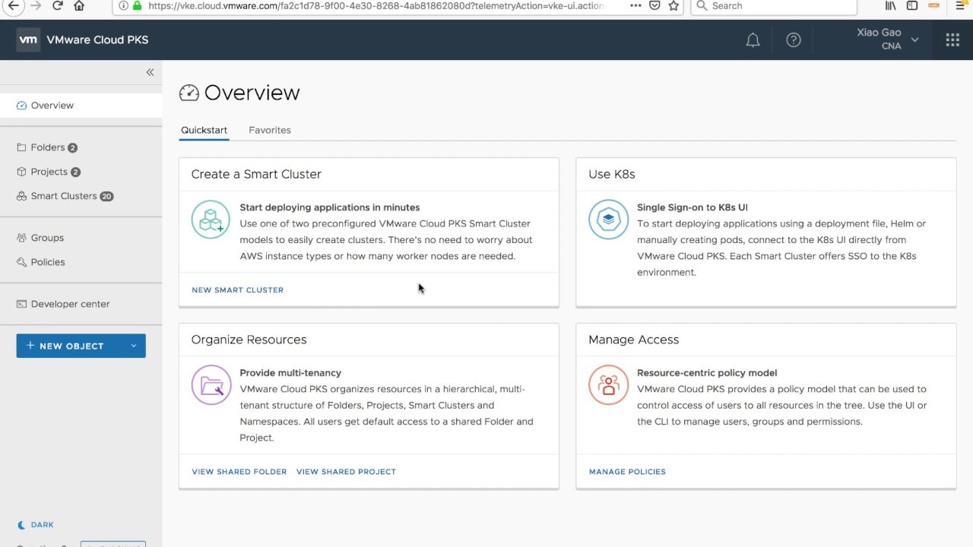973x547 pixels.
Task: Collapse the sidebar with double chevron
Action: [150, 72]
